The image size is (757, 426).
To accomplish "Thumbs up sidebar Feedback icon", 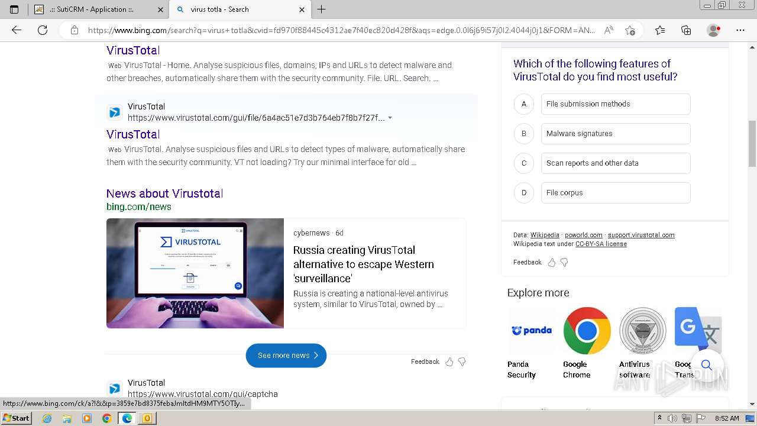I will (x=552, y=262).
